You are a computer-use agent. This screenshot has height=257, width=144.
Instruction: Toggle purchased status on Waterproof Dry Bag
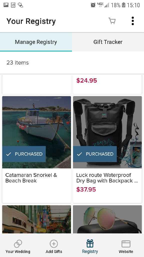coord(95,154)
